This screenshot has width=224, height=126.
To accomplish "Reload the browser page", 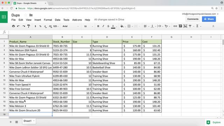I will click(12, 8).
